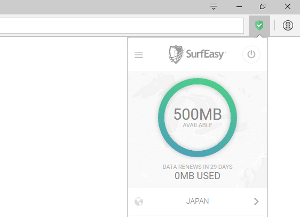Viewport: 300px width, 217px height.
Task: Open the user profile account icon
Action: (x=288, y=25)
